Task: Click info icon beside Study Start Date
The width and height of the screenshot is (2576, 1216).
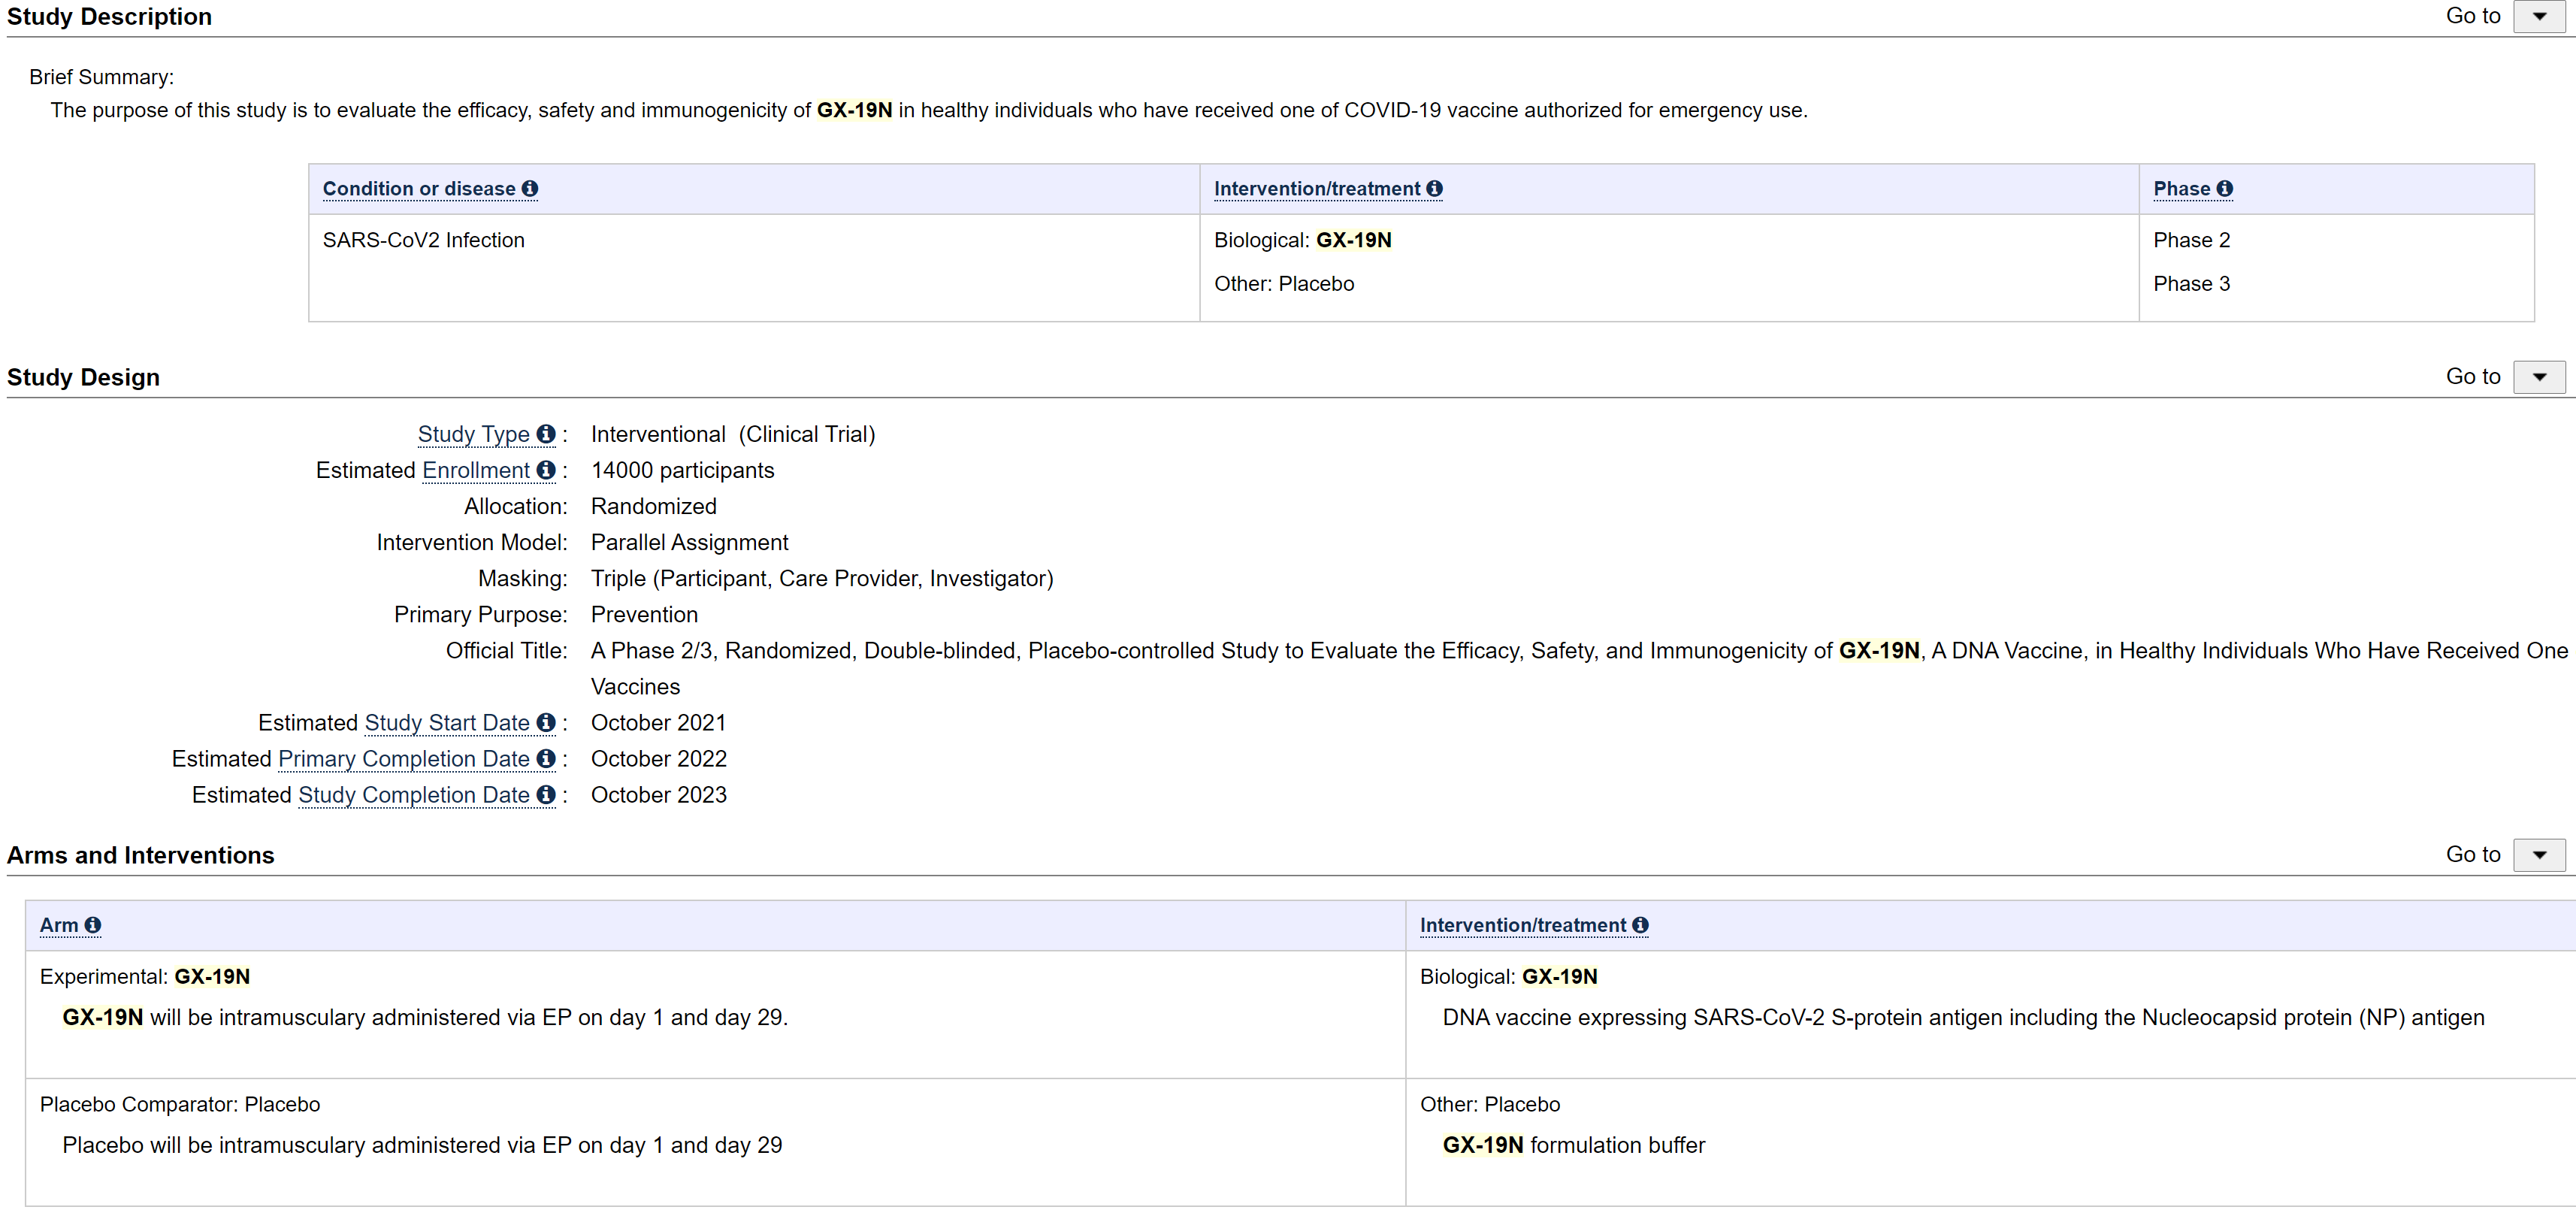Action: [545, 722]
